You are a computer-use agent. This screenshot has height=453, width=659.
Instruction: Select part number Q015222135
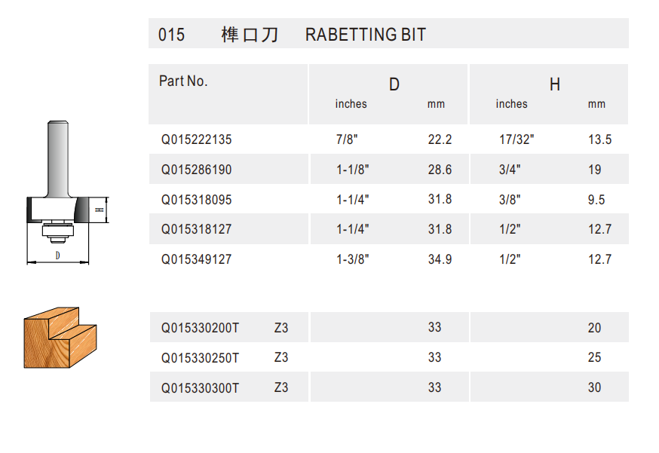pyautogui.click(x=196, y=140)
